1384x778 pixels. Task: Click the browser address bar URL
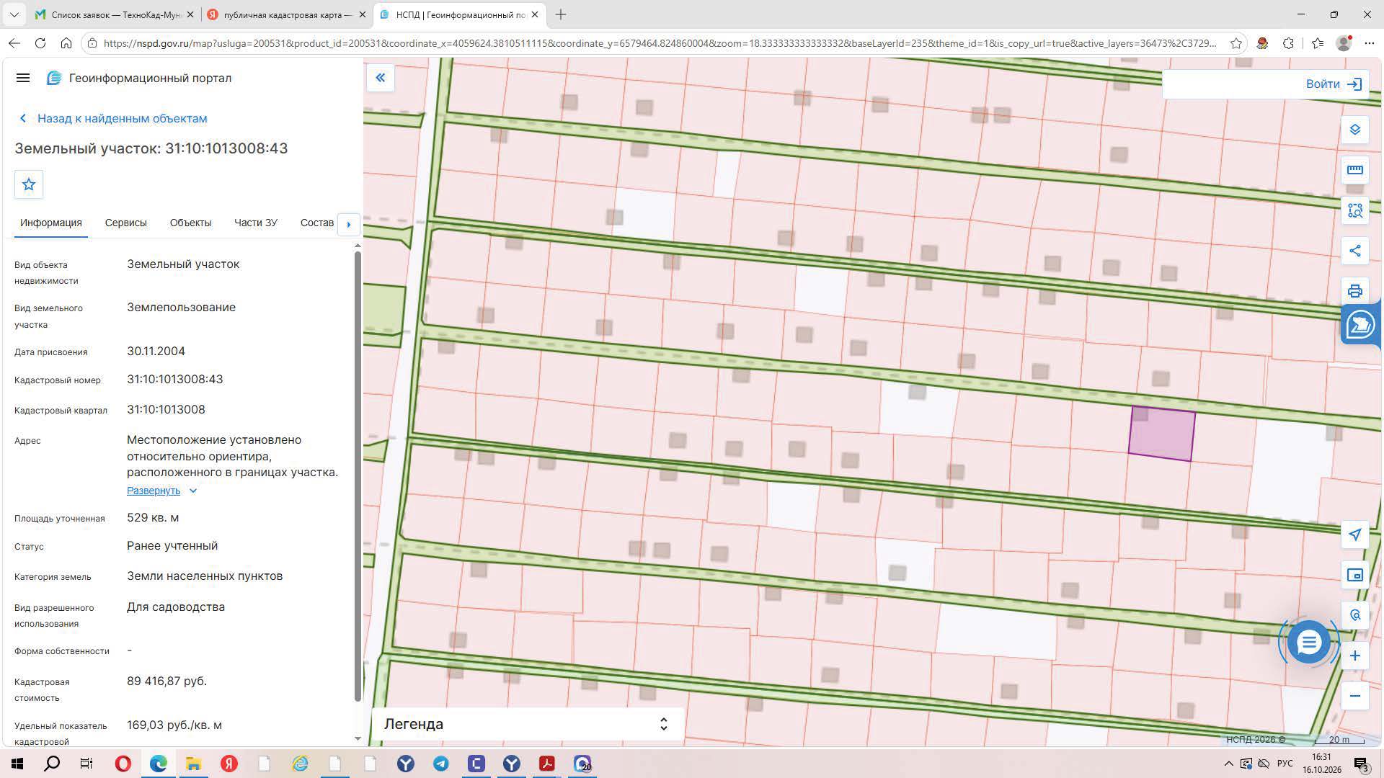coord(660,43)
